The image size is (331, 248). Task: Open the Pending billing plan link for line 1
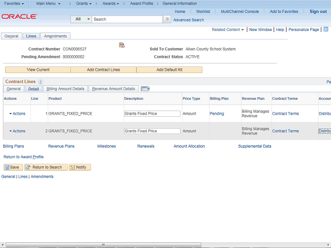pyautogui.click(x=217, y=114)
